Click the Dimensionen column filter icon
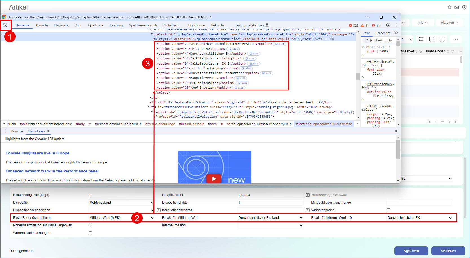 [x=452, y=51]
